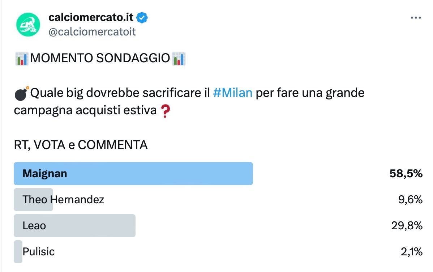This screenshot has width=433, height=272.
Task: Click the blue verified badge icon
Action: pos(143,17)
